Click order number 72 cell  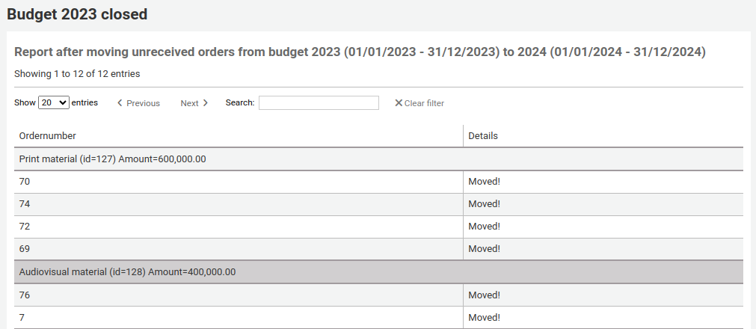point(25,226)
